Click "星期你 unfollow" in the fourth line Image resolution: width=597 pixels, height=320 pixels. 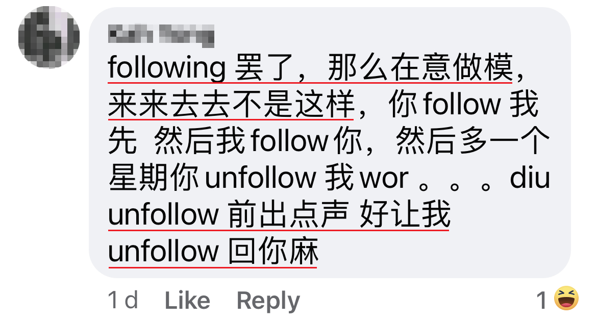212,178
